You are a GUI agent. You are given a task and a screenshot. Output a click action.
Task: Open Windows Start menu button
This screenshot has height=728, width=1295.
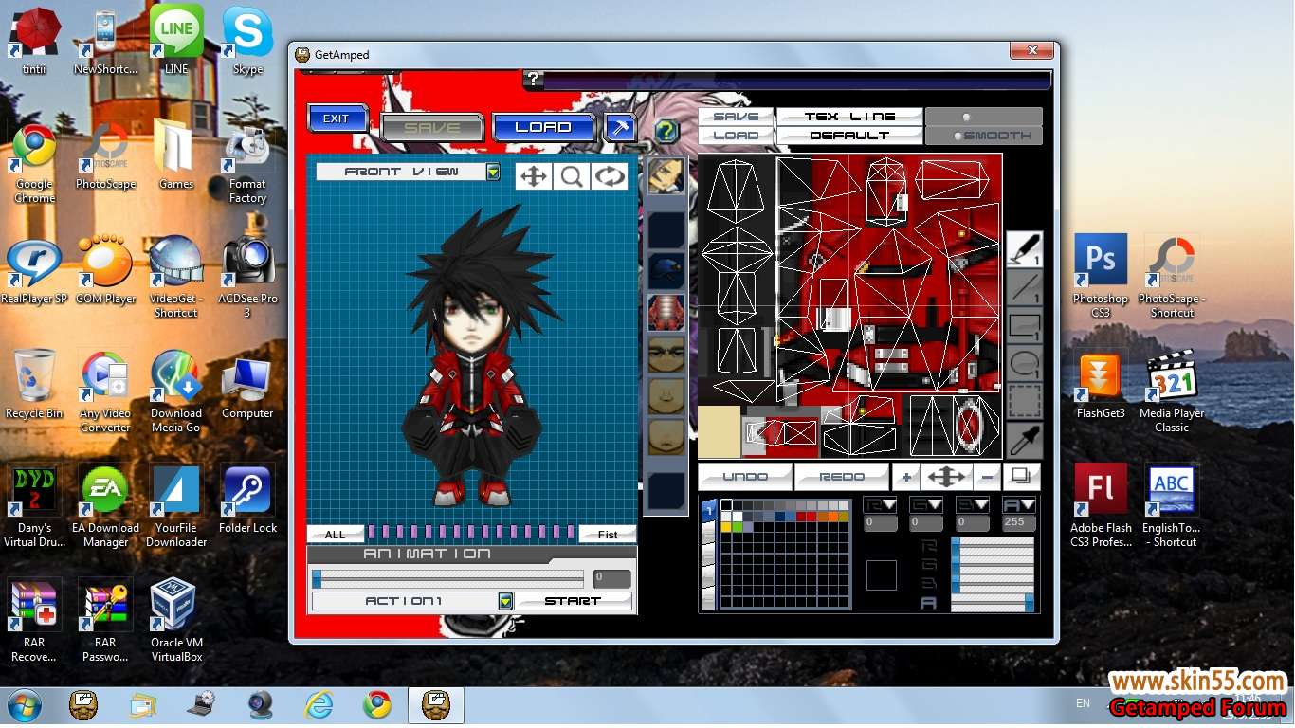click(x=23, y=706)
